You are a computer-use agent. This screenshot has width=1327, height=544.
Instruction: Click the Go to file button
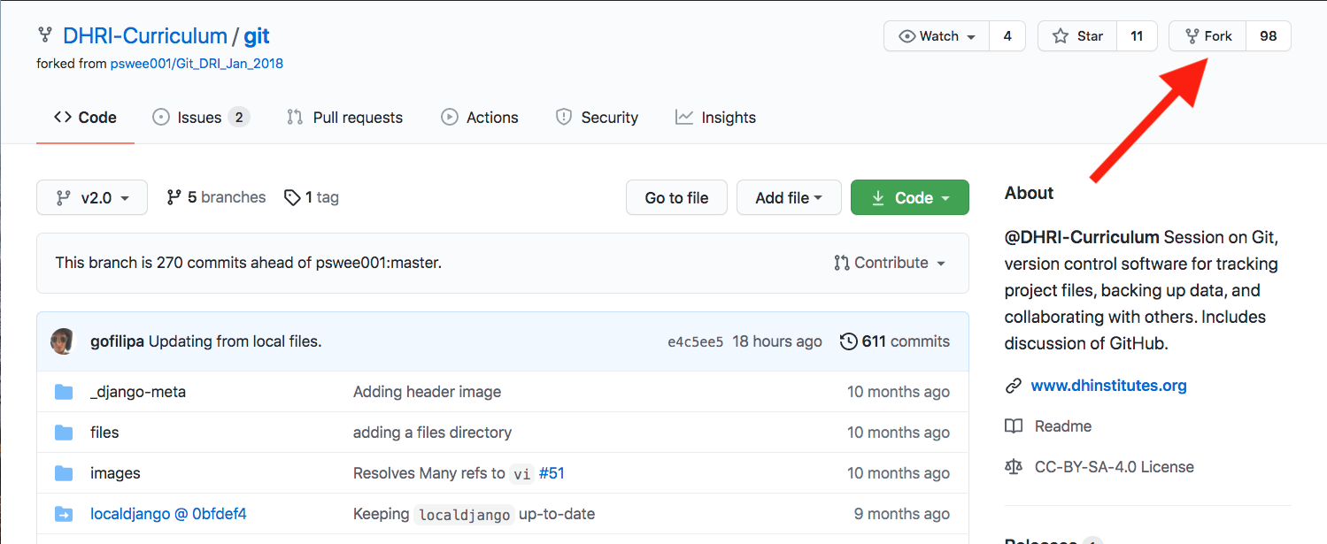pos(676,198)
